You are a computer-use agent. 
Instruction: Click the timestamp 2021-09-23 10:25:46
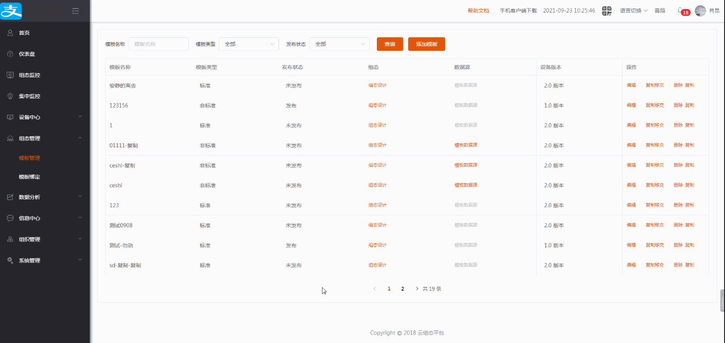click(x=569, y=11)
